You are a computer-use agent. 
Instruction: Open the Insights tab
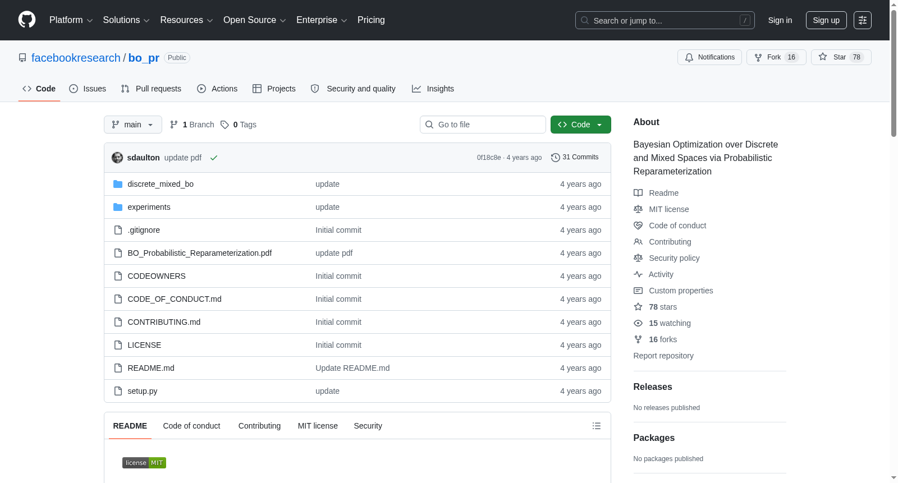pos(433,89)
